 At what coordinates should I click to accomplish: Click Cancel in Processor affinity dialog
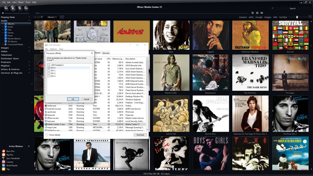coord(86,99)
